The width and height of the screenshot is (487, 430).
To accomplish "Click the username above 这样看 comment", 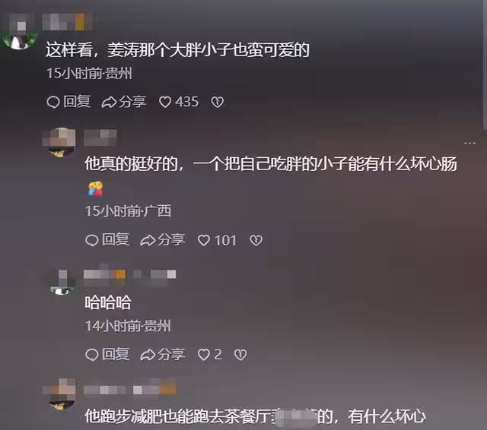I will pyautogui.click(x=68, y=22).
